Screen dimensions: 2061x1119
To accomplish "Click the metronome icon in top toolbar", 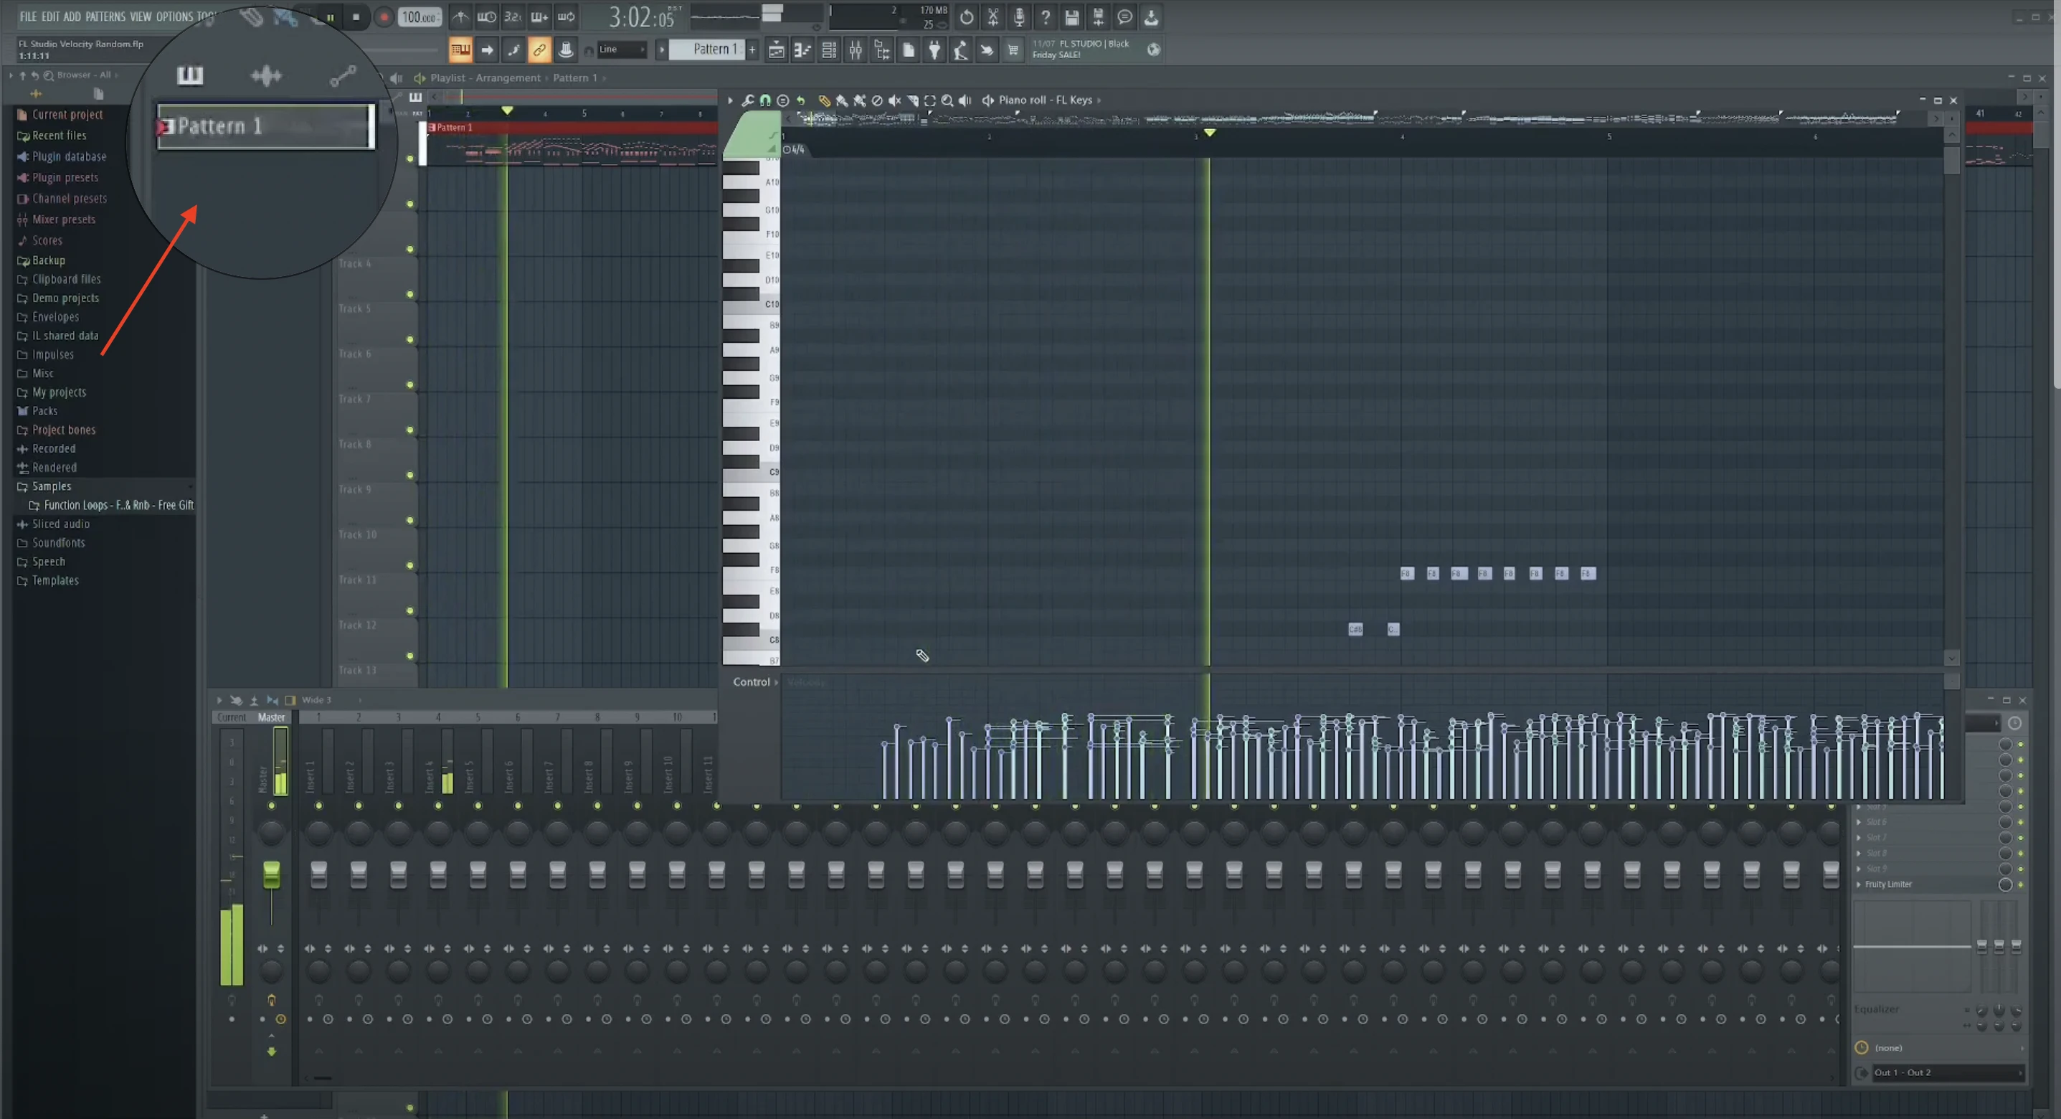I will (460, 16).
